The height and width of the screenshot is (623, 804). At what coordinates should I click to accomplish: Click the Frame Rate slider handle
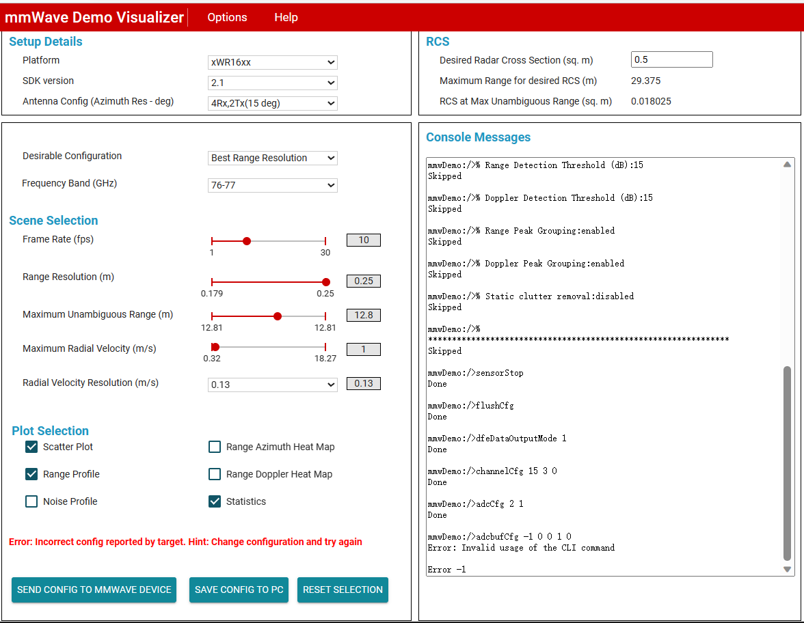247,240
